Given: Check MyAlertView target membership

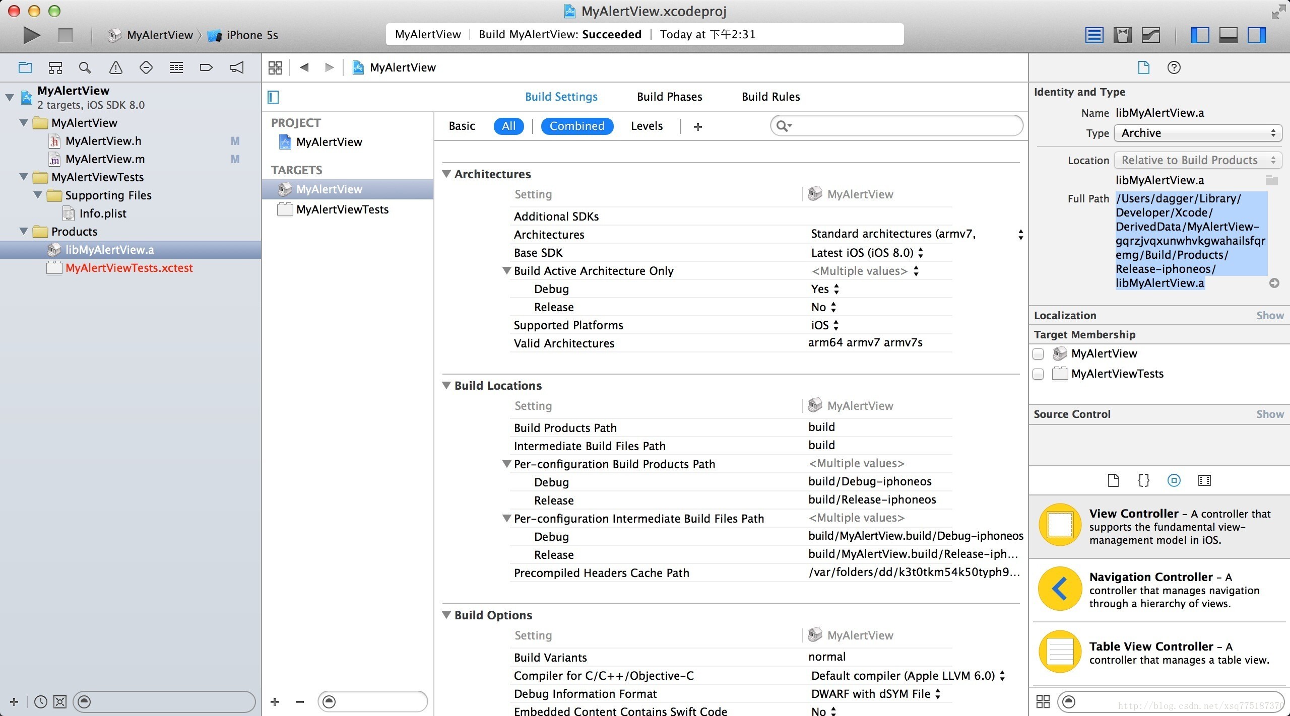Looking at the screenshot, I should click(1038, 354).
